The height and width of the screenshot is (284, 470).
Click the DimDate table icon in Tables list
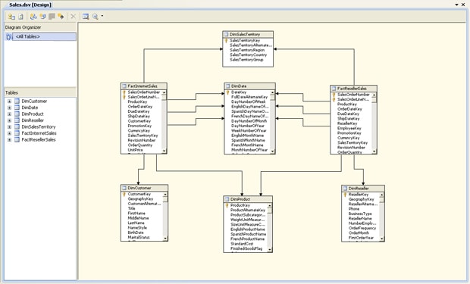(17, 108)
